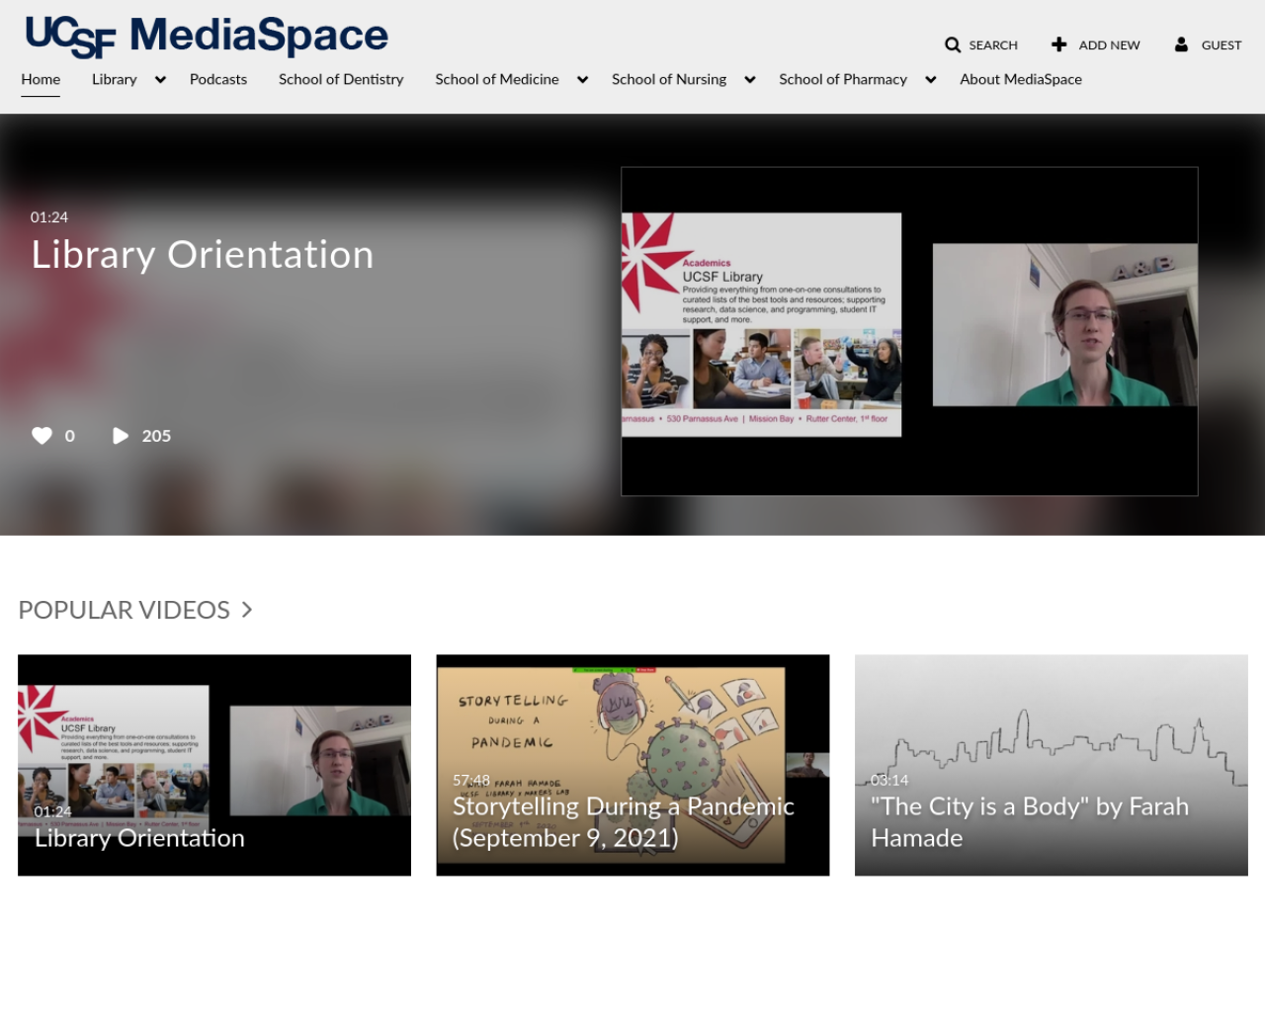1265x1012 pixels.
Task: Go to the Home tab
Action: point(41,80)
